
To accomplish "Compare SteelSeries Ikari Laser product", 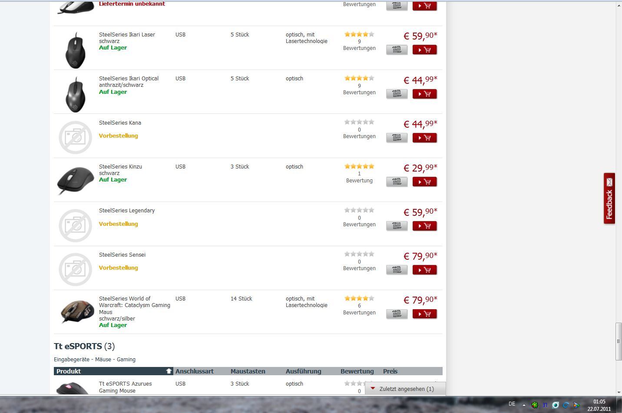I will (x=397, y=50).
